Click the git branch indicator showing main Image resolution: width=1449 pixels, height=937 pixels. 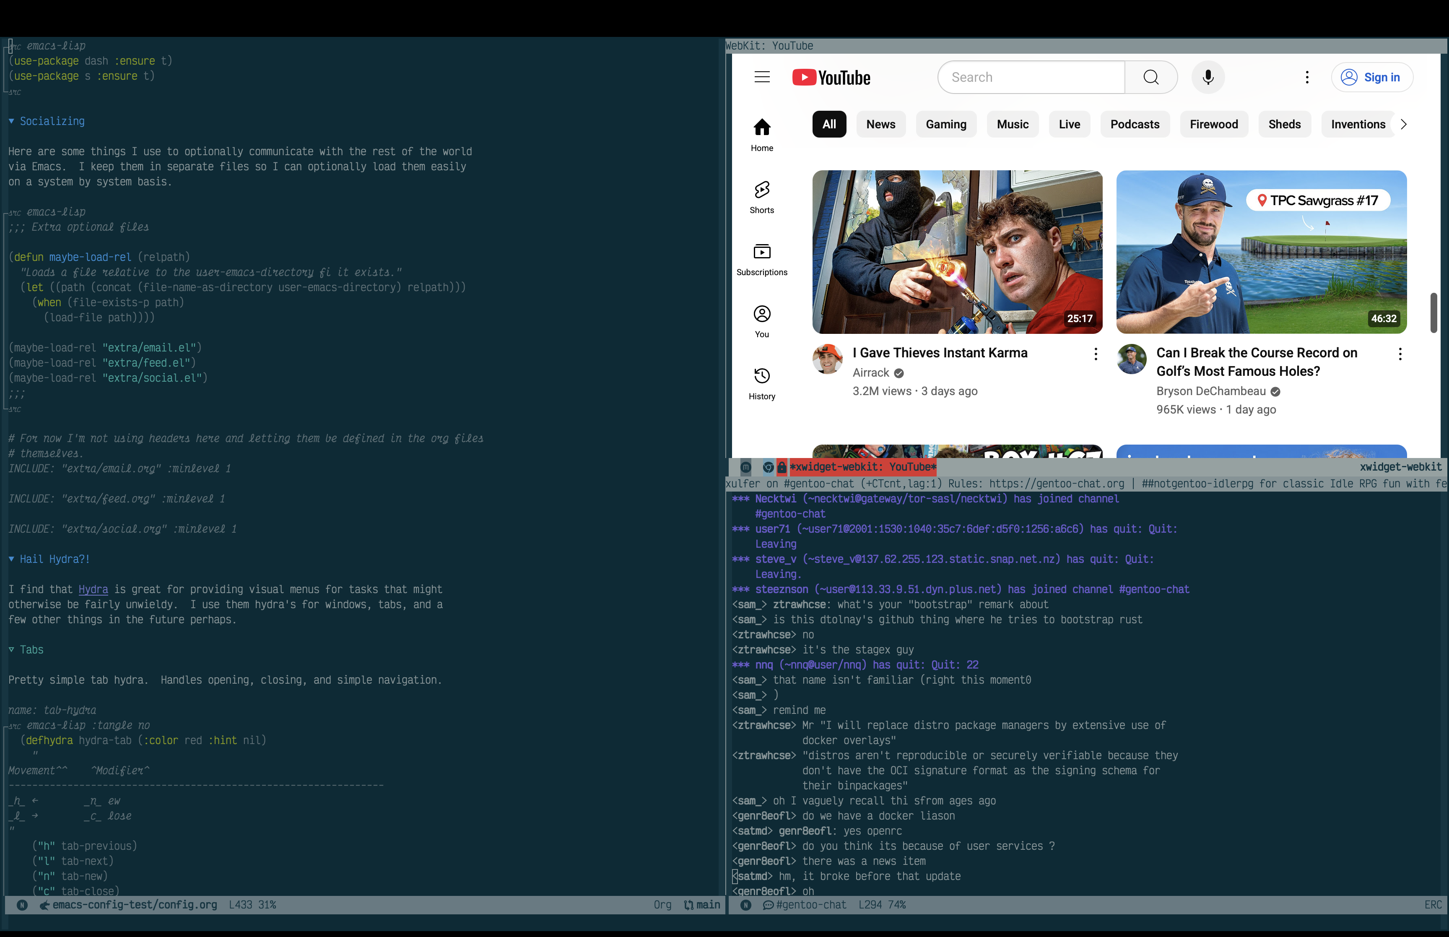click(702, 905)
